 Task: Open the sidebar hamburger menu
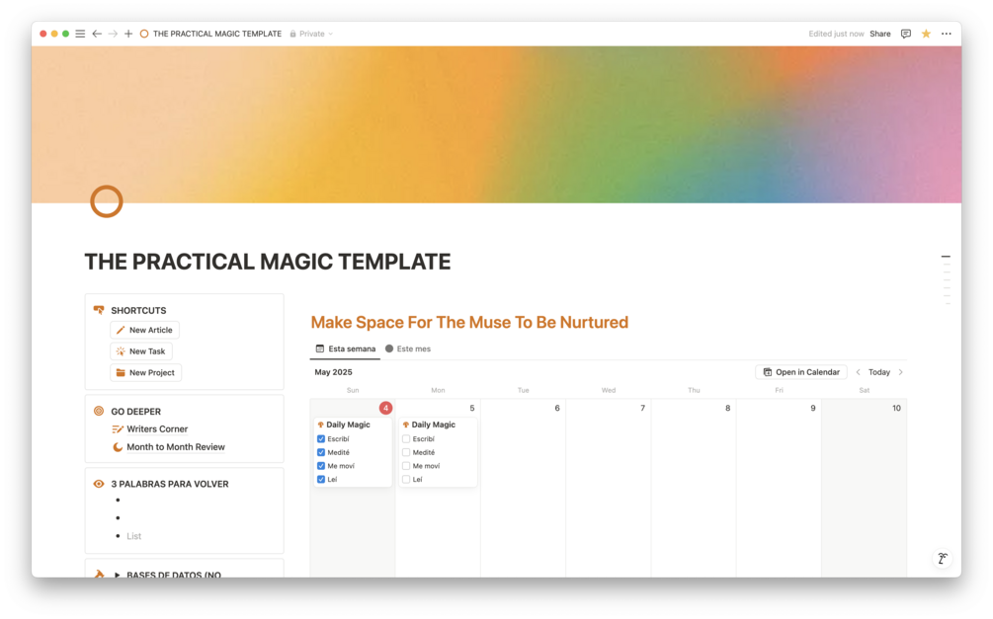click(x=80, y=34)
